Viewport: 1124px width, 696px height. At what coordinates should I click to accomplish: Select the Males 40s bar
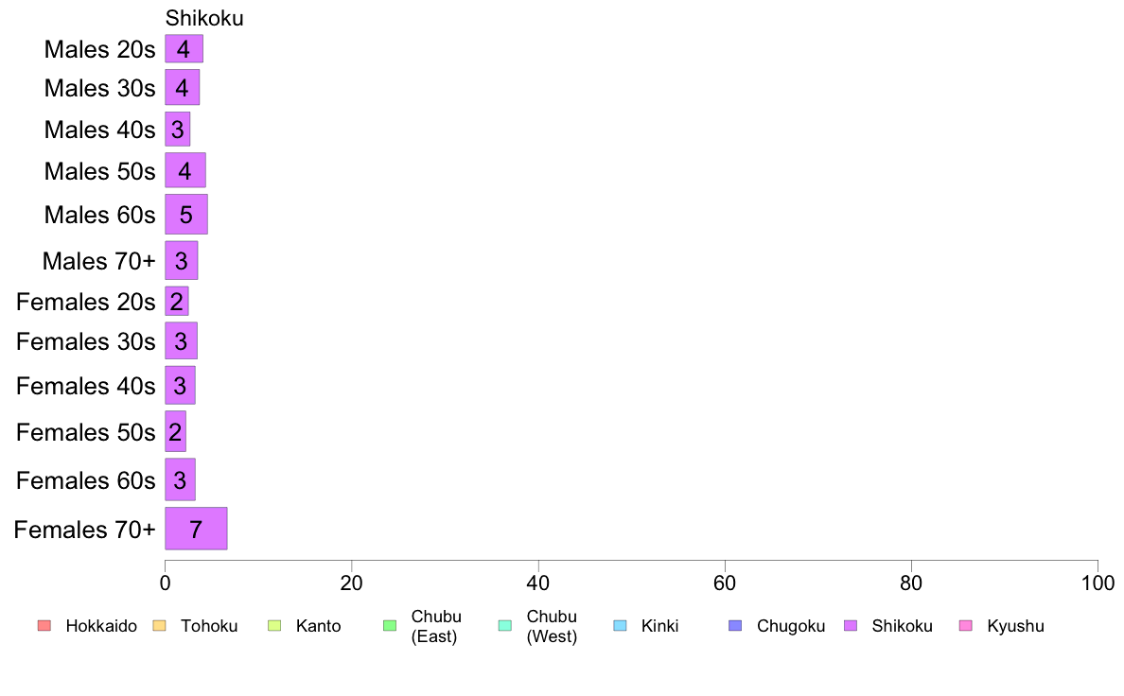click(178, 129)
